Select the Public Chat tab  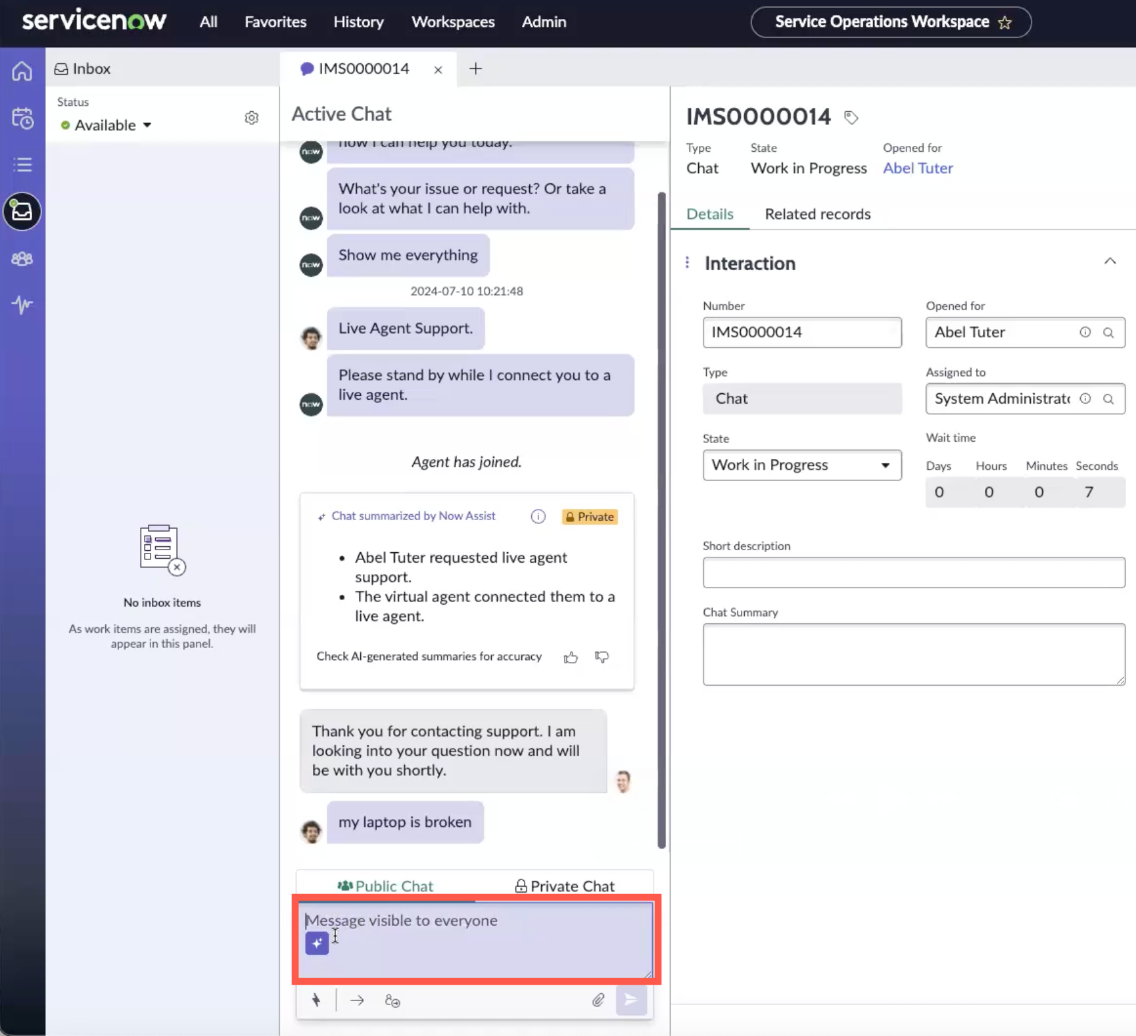385,886
